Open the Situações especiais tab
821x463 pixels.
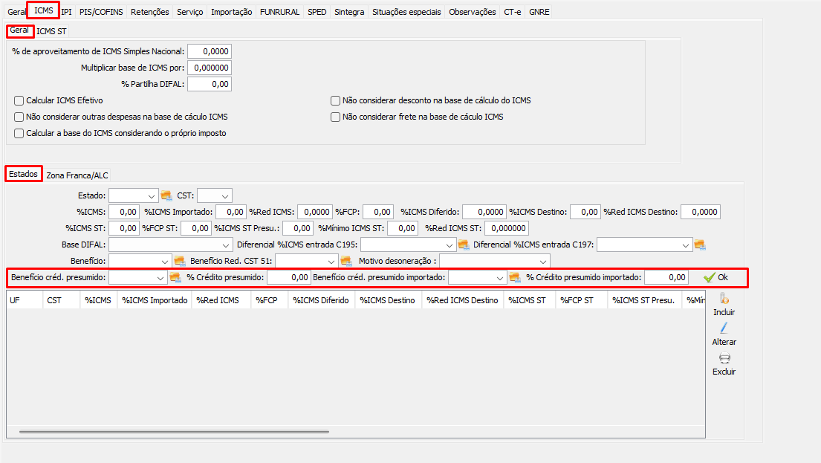tap(406, 12)
